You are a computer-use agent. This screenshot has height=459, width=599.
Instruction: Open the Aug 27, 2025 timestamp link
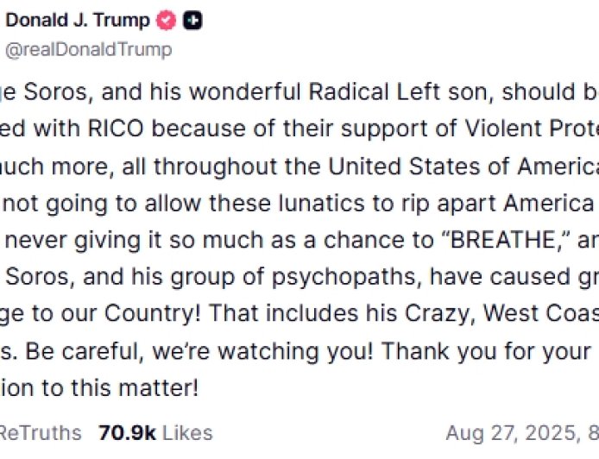518,432
